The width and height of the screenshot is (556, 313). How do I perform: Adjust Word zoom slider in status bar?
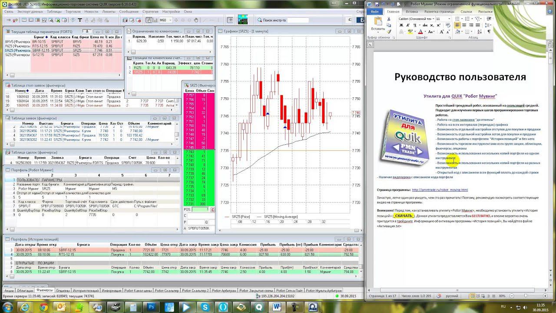pos(526,296)
